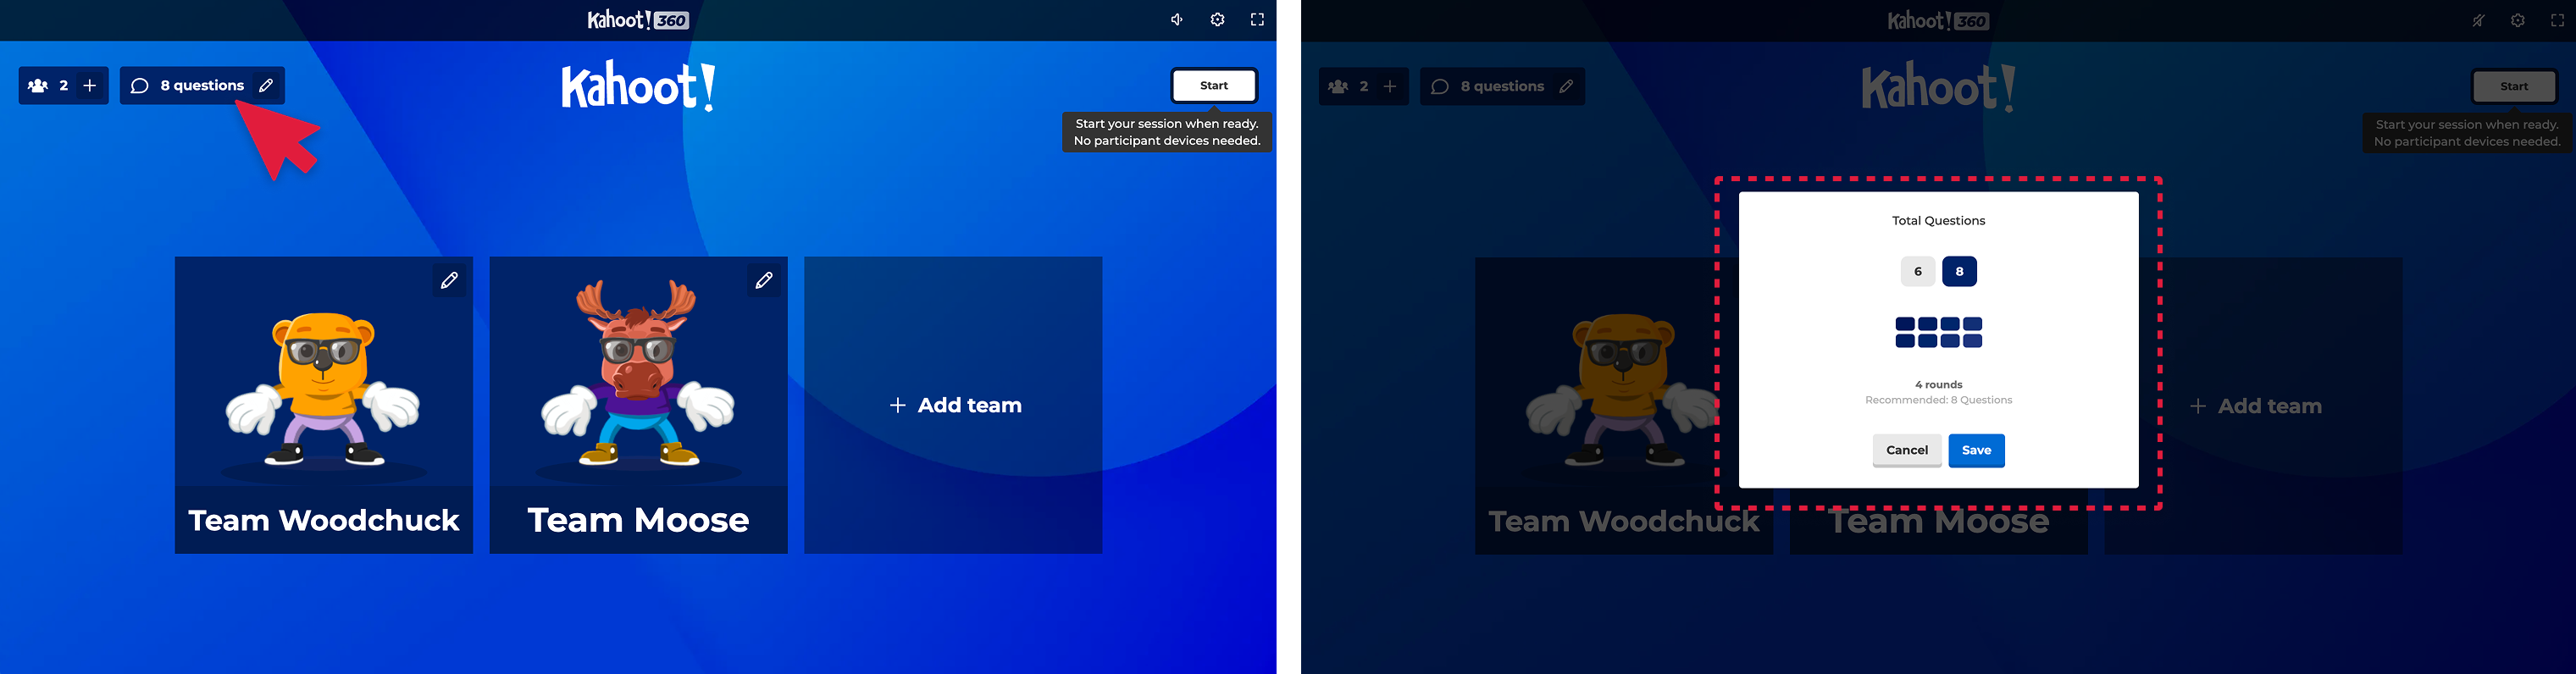Toggle the muted speaker icon in right panel
This screenshot has height=674, width=2576.
tap(2477, 21)
